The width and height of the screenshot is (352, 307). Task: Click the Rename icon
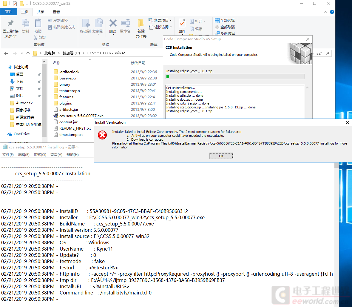coord(126,23)
